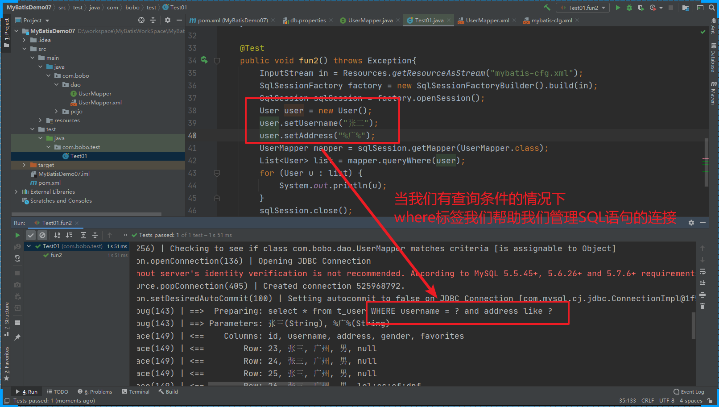Open Run panel settings gear
Viewport: 719px width, 407px height.
[x=691, y=223]
